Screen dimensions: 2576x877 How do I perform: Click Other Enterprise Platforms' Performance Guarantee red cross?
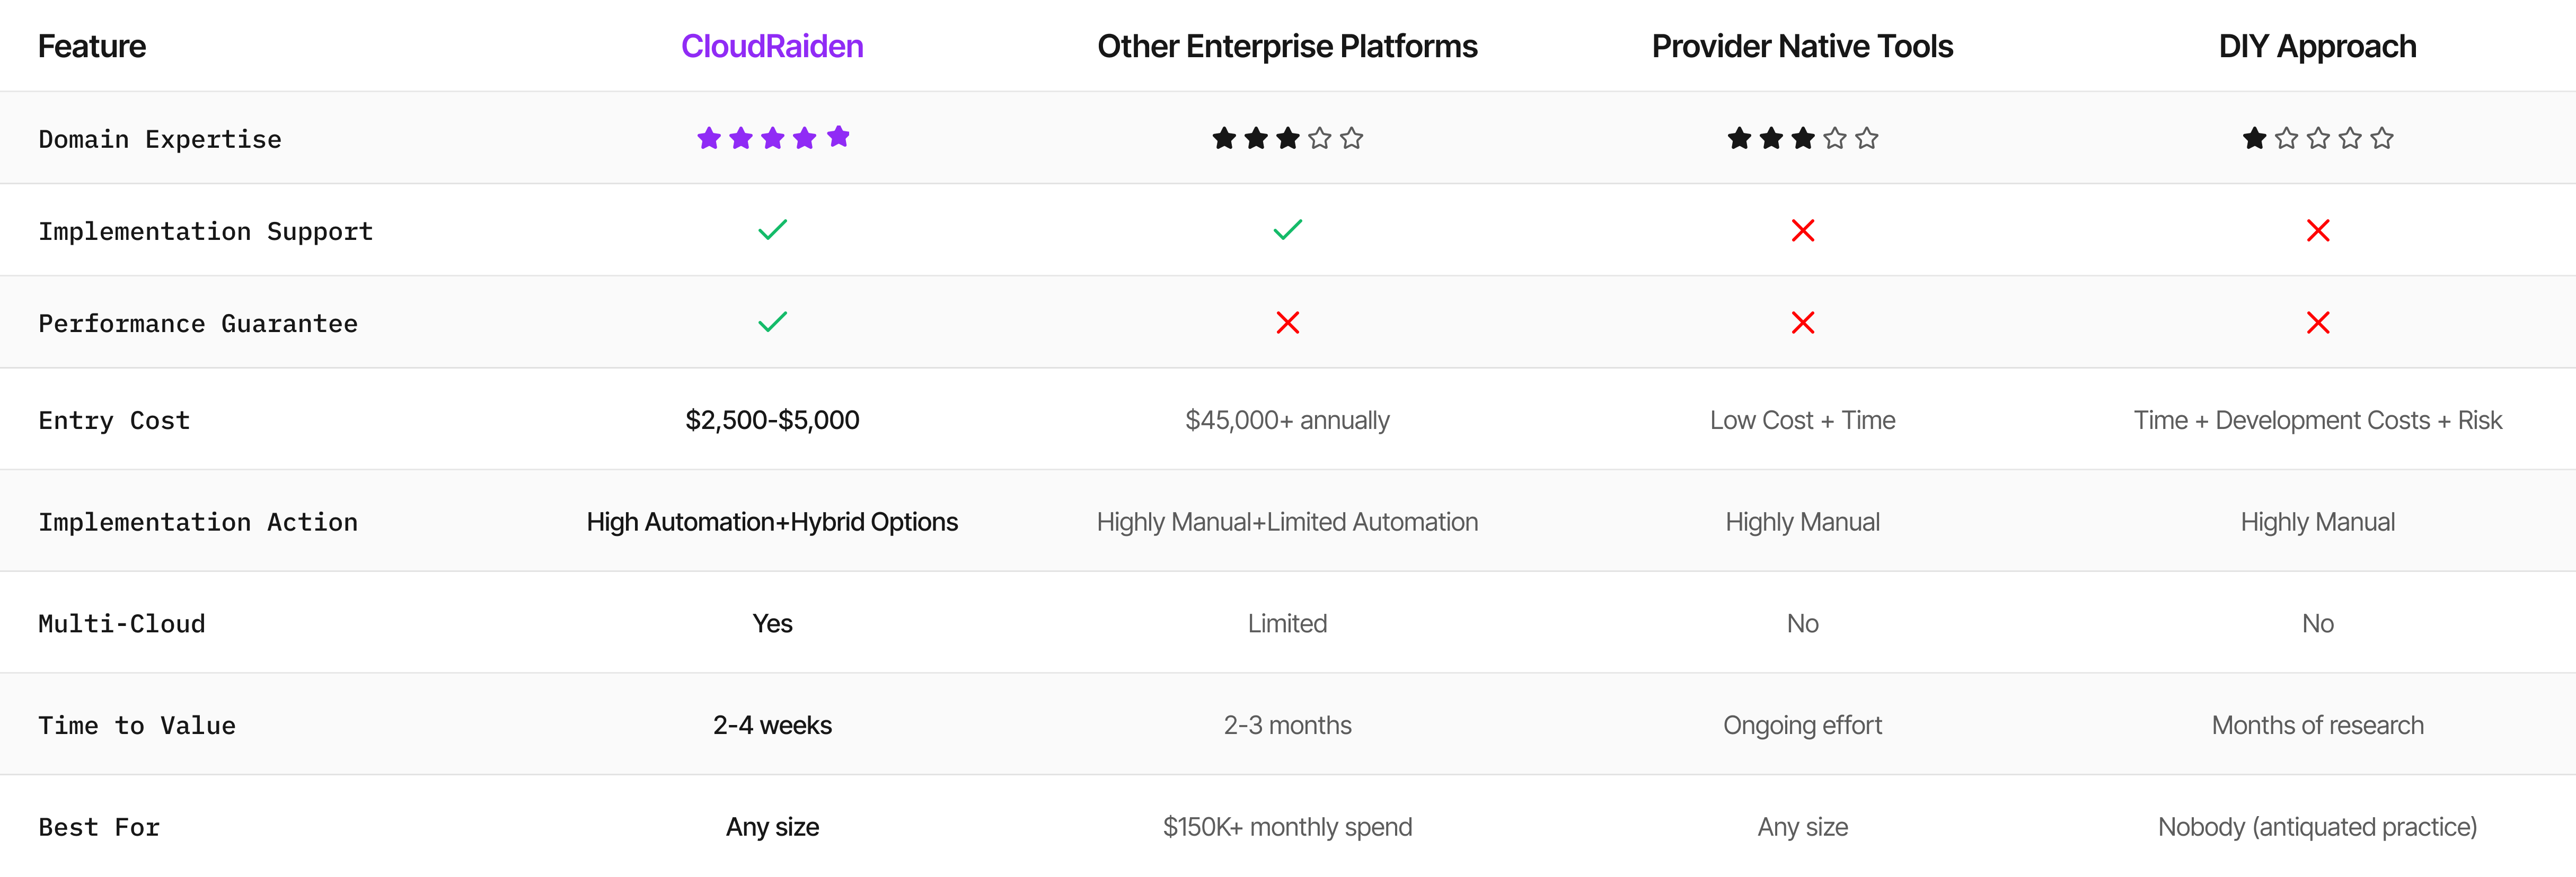(1287, 323)
